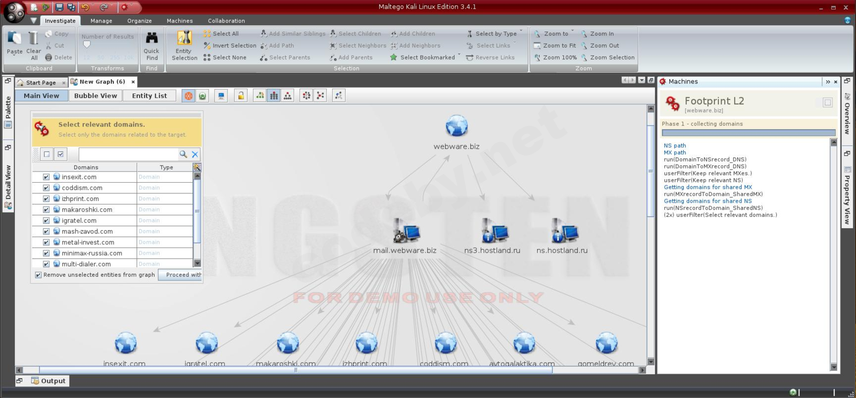Expand the Machines panel chevron
Image resolution: width=856 pixels, height=398 pixels.
click(x=828, y=82)
